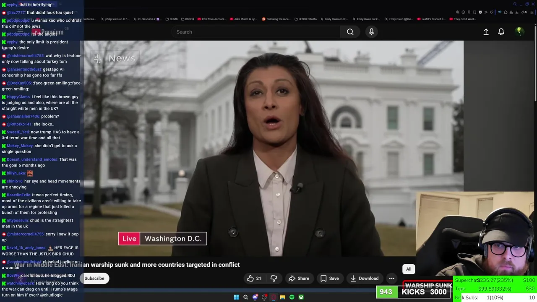Open 'Following the rece...' bookmark

coord(276,19)
